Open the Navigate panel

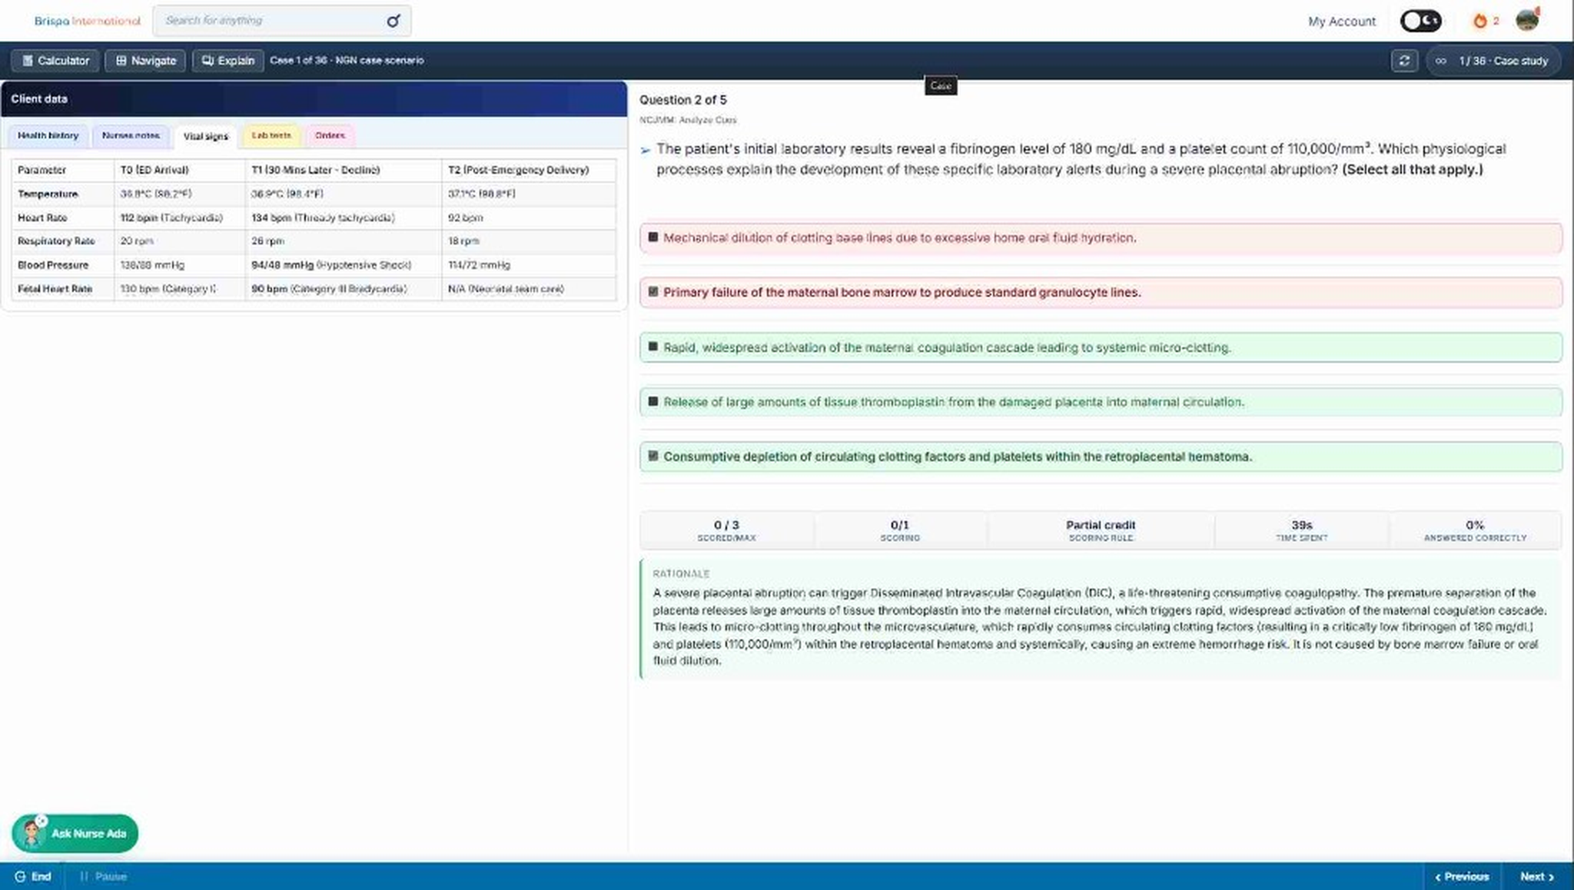coord(145,61)
